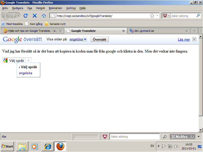
Task: Switch to the Hjälp och tips tab
Action: tap(31, 31)
